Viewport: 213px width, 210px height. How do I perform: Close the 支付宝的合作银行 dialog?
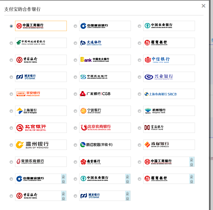203,6
